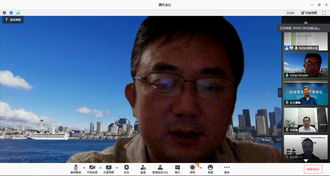Check the green network signal icon

(x=18, y=13)
